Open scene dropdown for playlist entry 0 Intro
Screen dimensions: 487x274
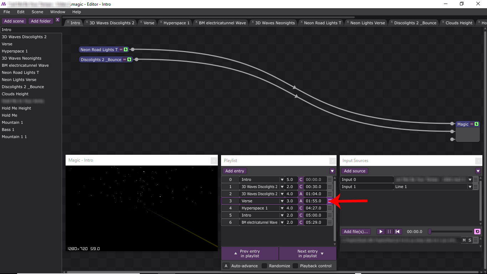[282, 179]
